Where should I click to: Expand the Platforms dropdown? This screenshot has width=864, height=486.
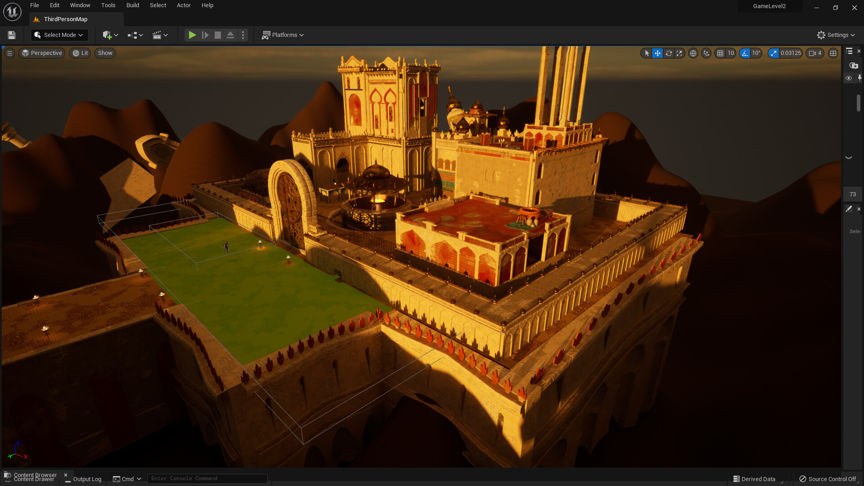coord(283,35)
